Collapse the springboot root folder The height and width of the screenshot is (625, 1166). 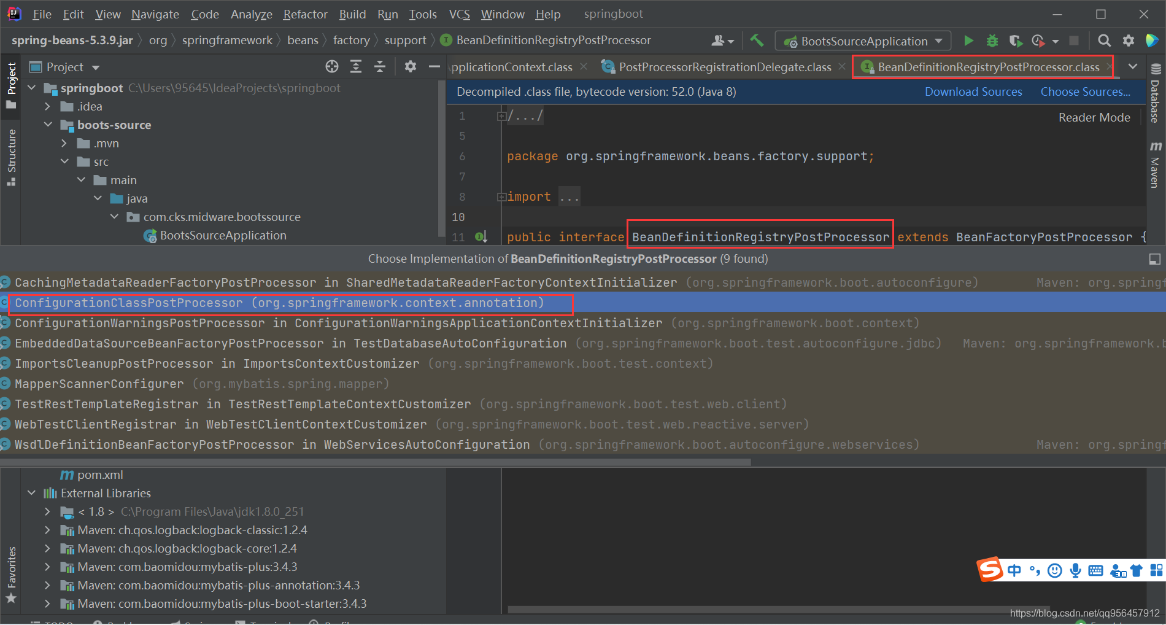click(32, 88)
